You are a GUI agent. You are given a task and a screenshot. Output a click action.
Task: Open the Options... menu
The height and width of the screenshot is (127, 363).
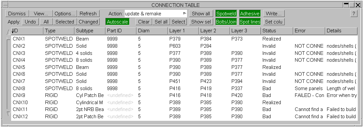pyautogui.click(x=65, y=14)
